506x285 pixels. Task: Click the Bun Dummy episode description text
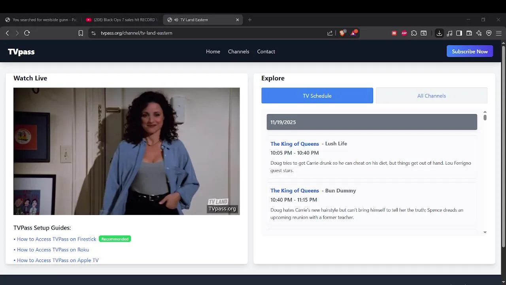(367, 214)
